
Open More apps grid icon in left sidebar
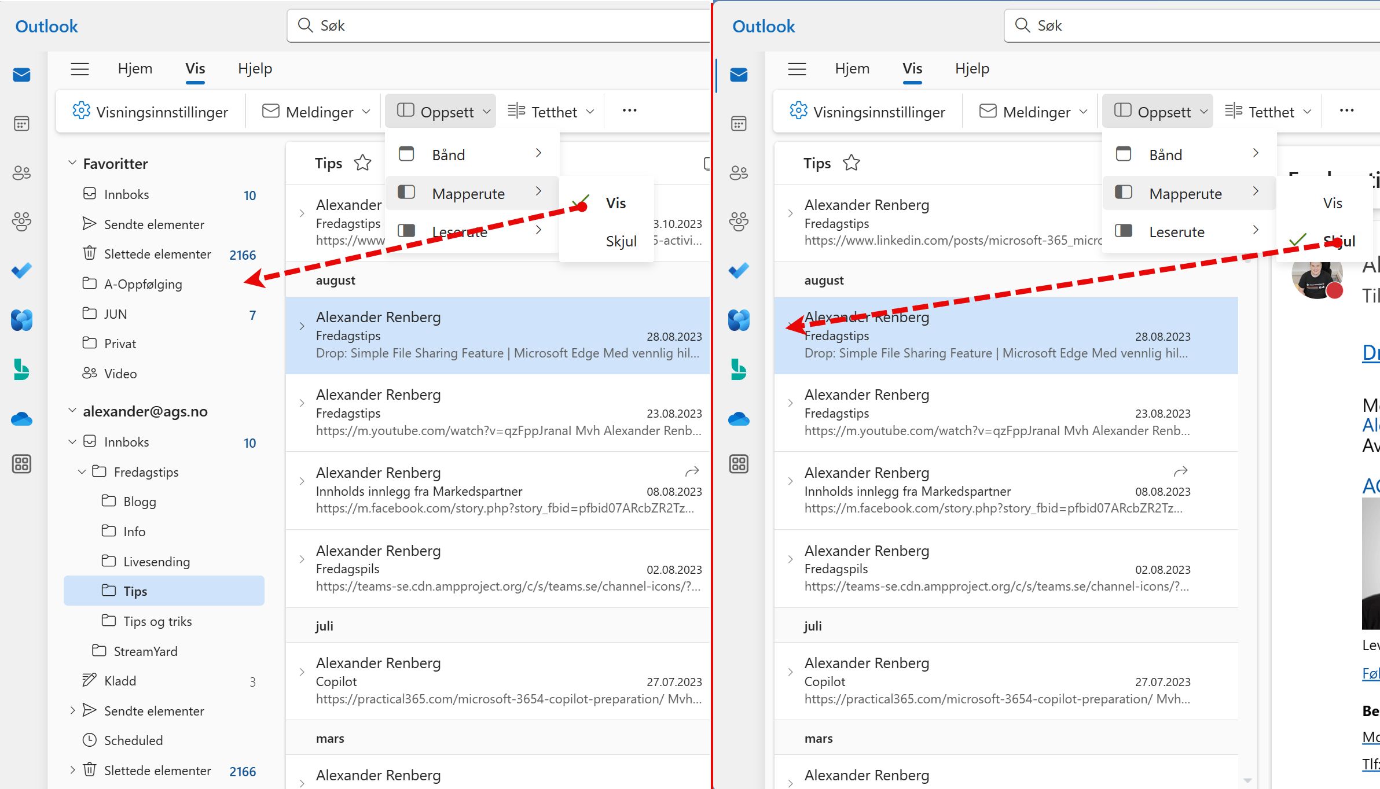tap(22, 464)
